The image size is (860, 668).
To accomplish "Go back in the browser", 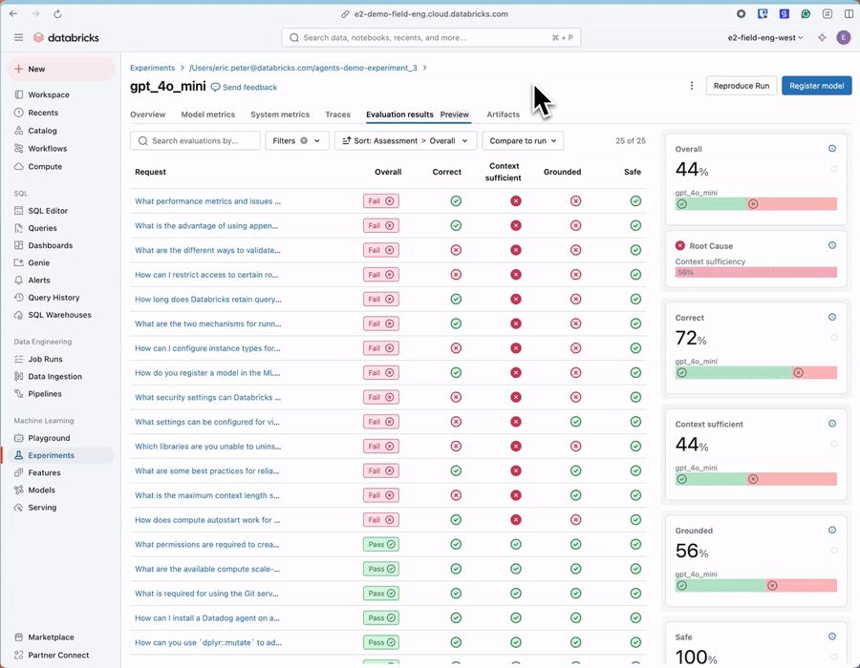I will click(x=13, y=14).
